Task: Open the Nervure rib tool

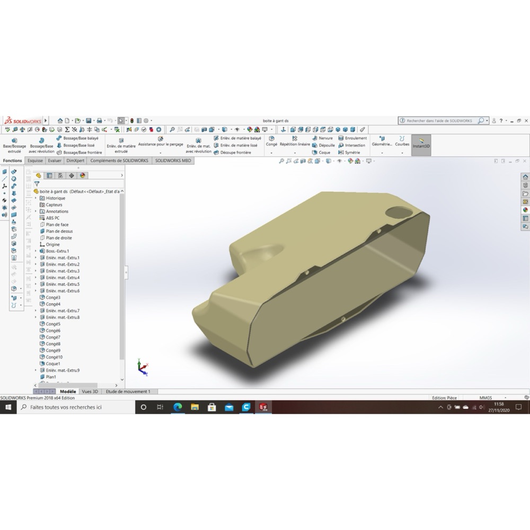Action: [x=322, y=138]
